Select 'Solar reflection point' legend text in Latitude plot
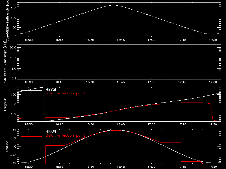226x169 pixels. pos(65,135)
